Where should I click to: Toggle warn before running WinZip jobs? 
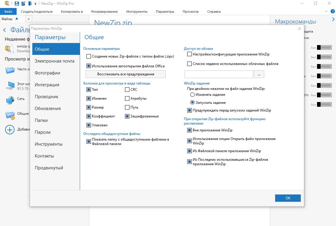[x=190, y=111]
